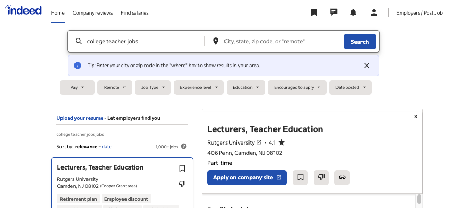
Task: Open saved jobs bookmark icon in header
Action: 314,12
